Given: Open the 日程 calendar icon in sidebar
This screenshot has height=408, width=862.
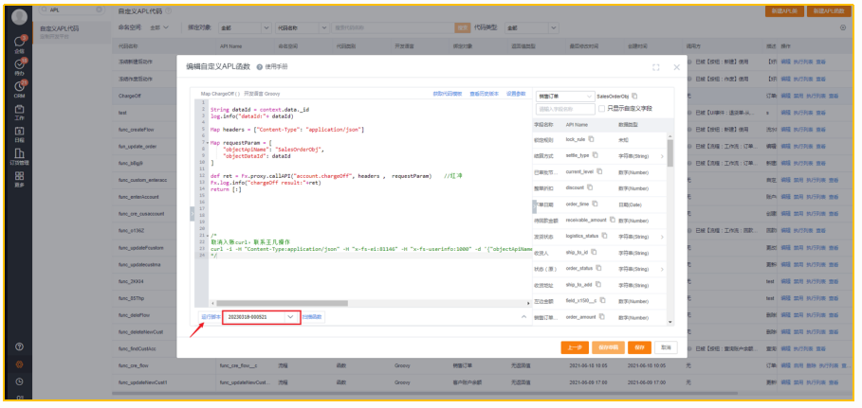Looking at the screenshot, I should pyautogui.click(x=19, y=133).
